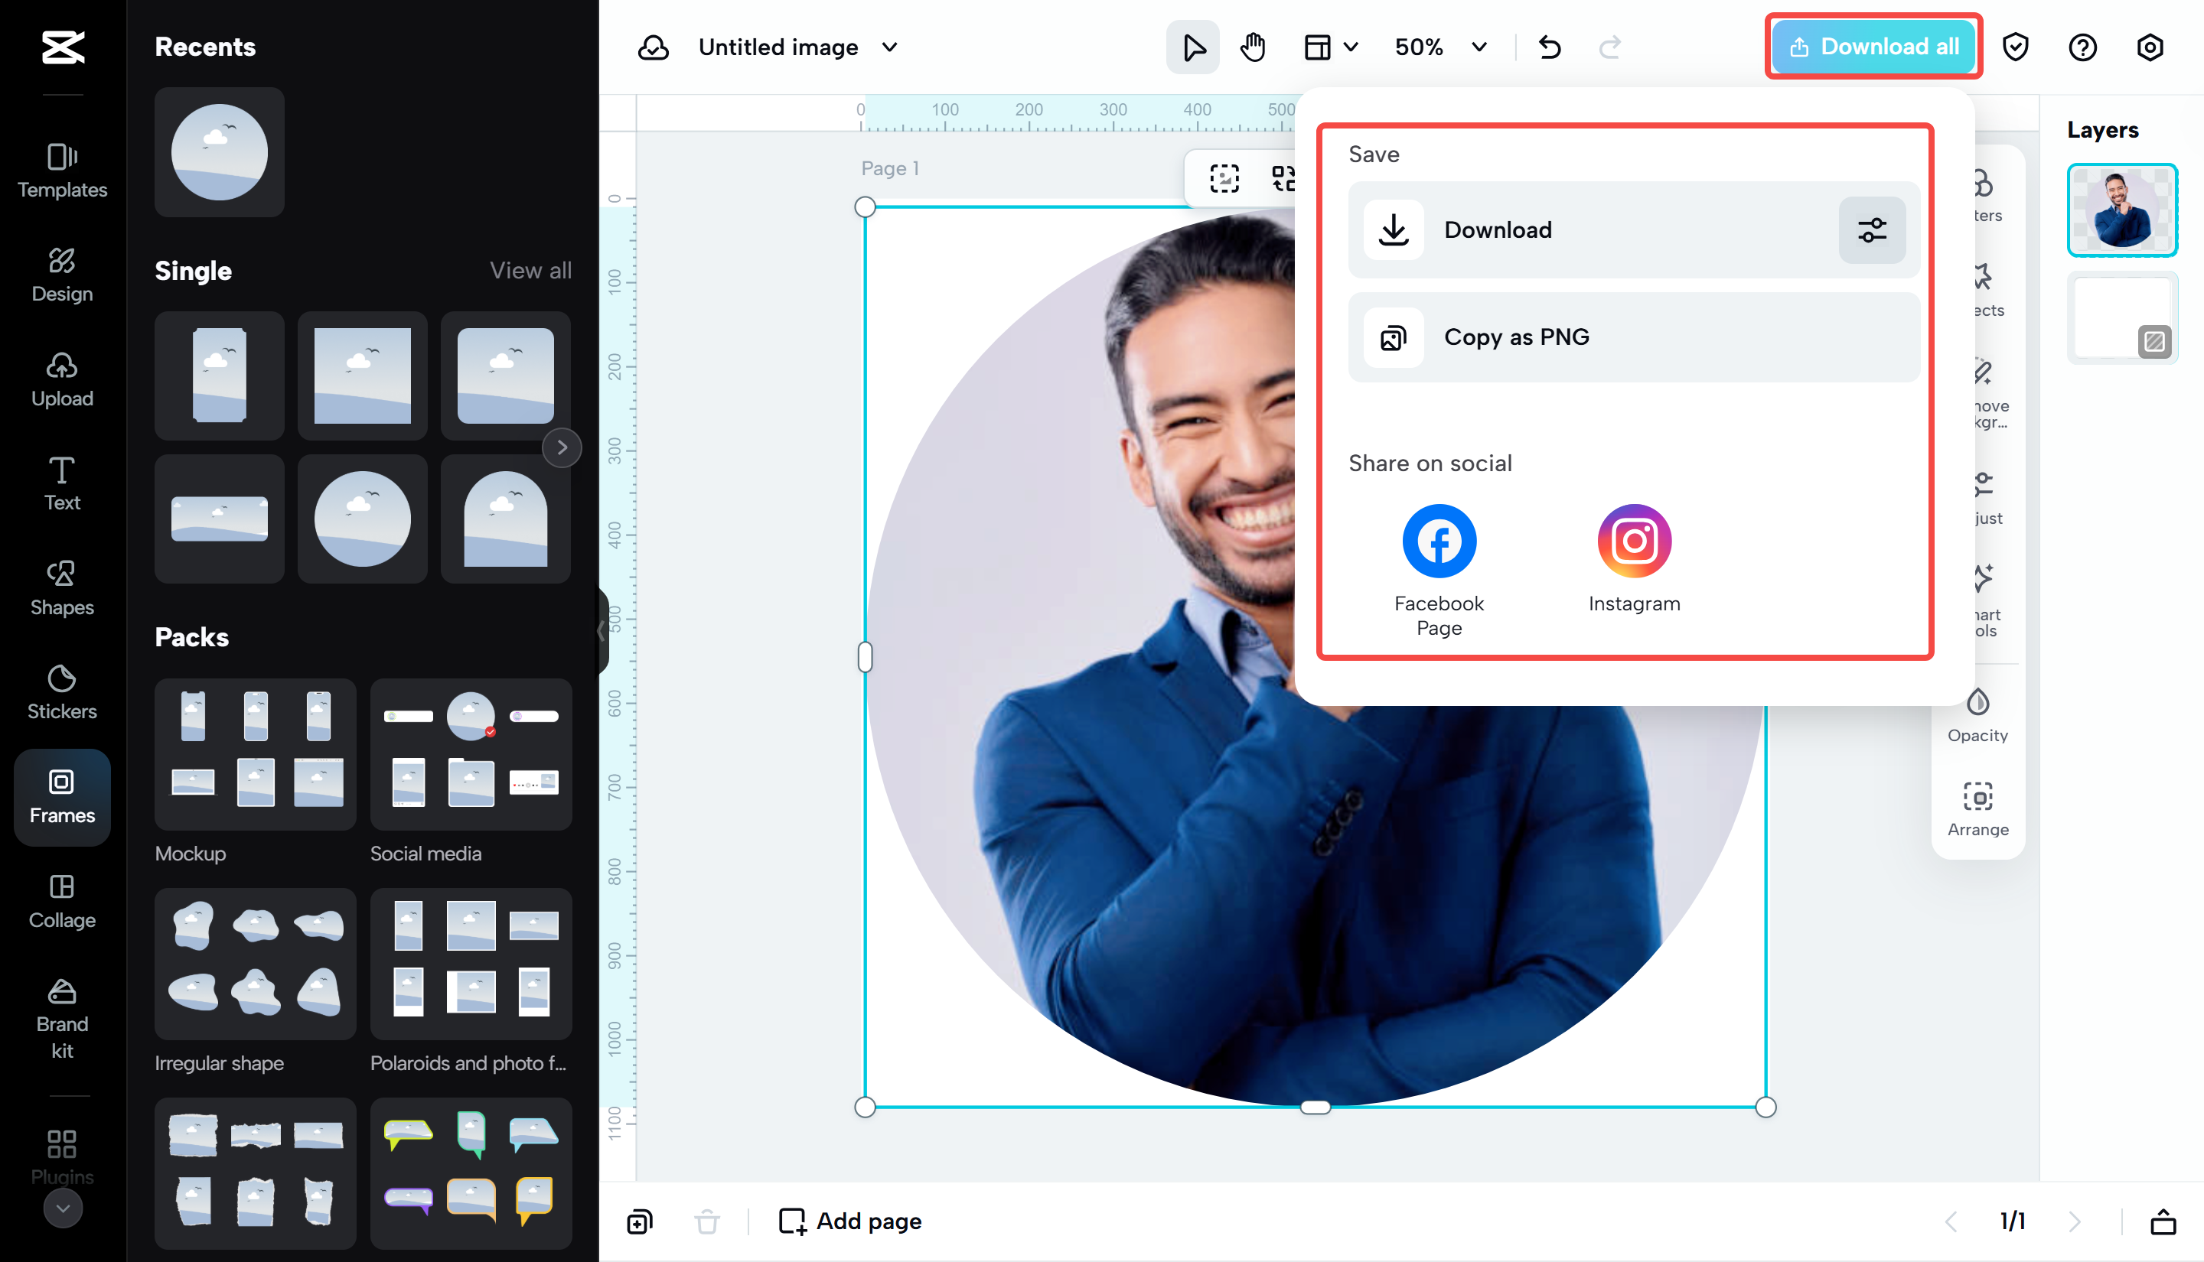Open the 50% zoom level dropdown

click(1478, 47)
